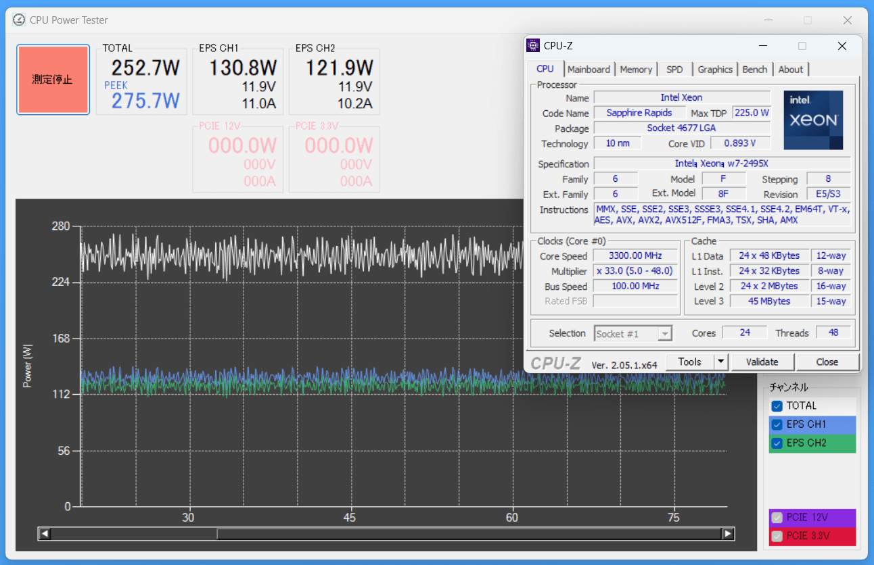Switch to the SPD tab
This screenshot has height=565, width=874.
(674, 70)
